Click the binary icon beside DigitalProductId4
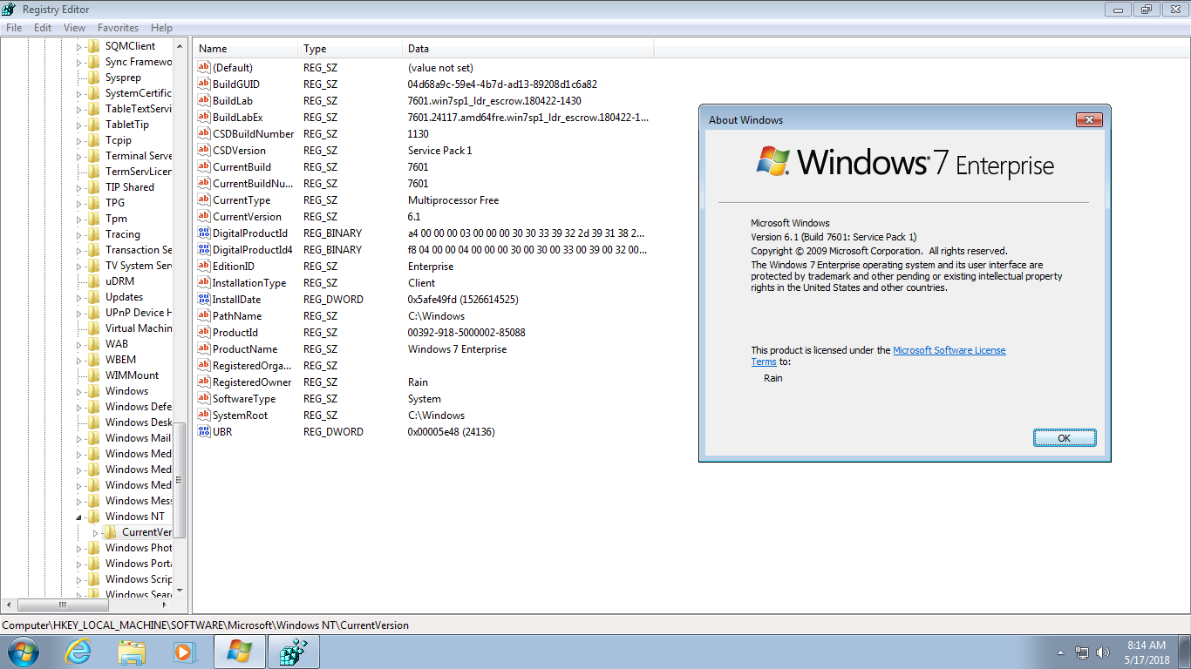 point(205,250)
